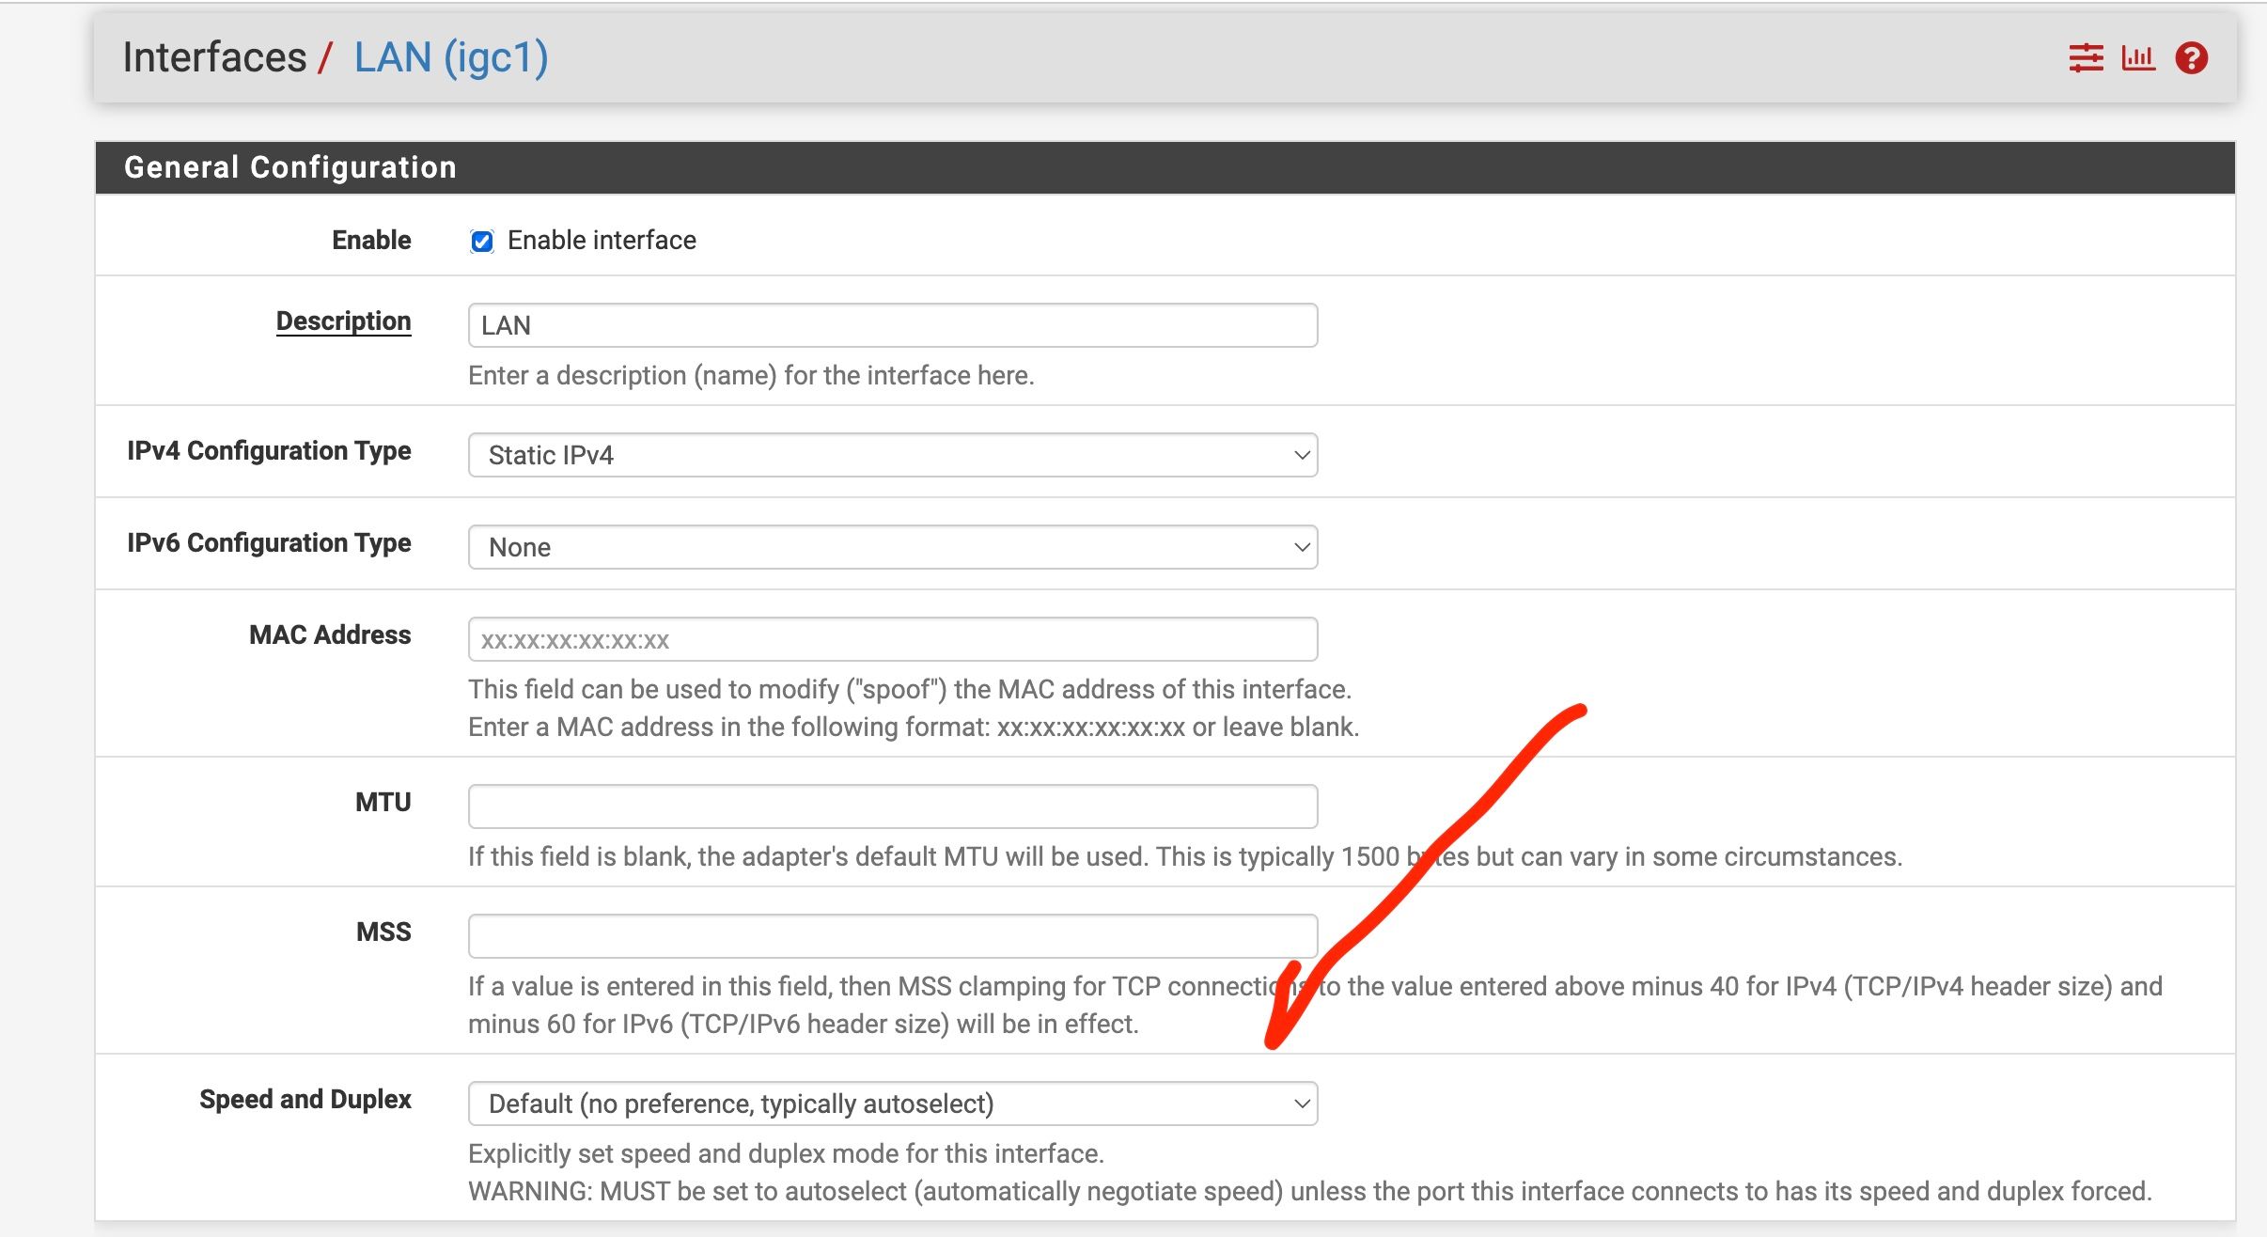The height and width of the screenshot is (1237, 2267).
Task: Click into the MAC Address field
Action: [892, 639]
